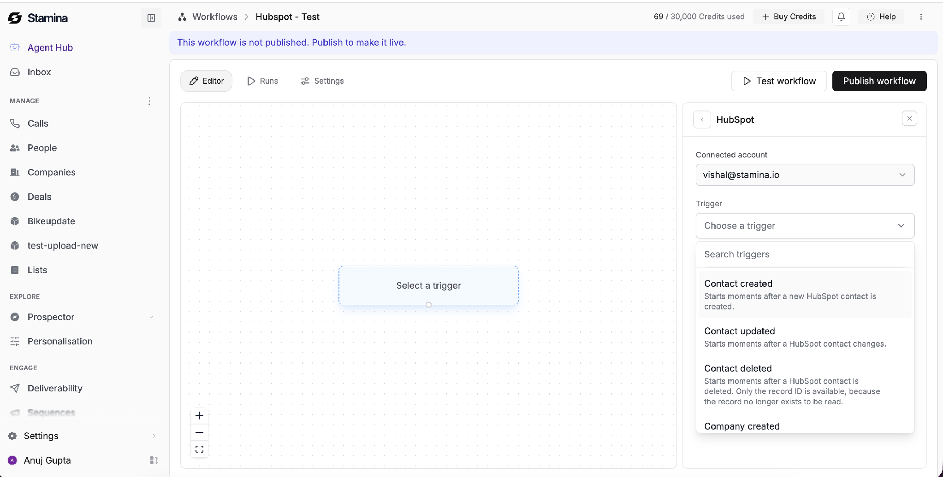Open Deliverability from sidebar

click(55, 388)
